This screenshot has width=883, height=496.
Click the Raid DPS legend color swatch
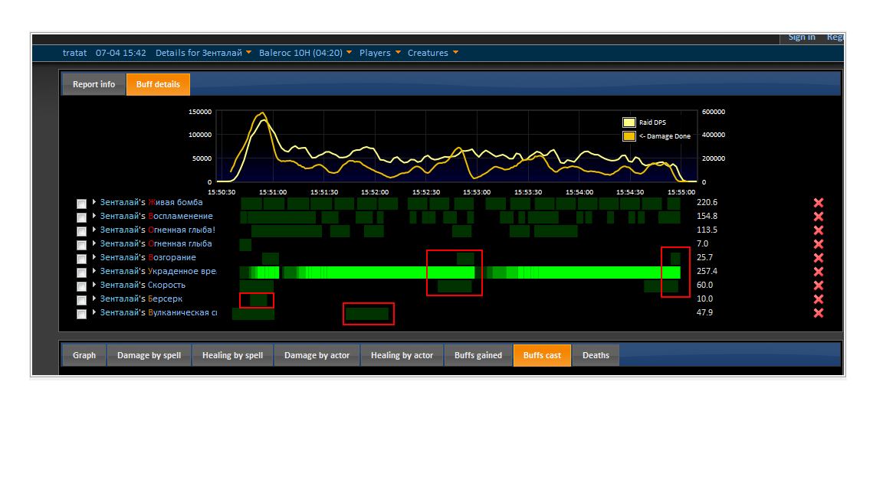tap(629, 122)
